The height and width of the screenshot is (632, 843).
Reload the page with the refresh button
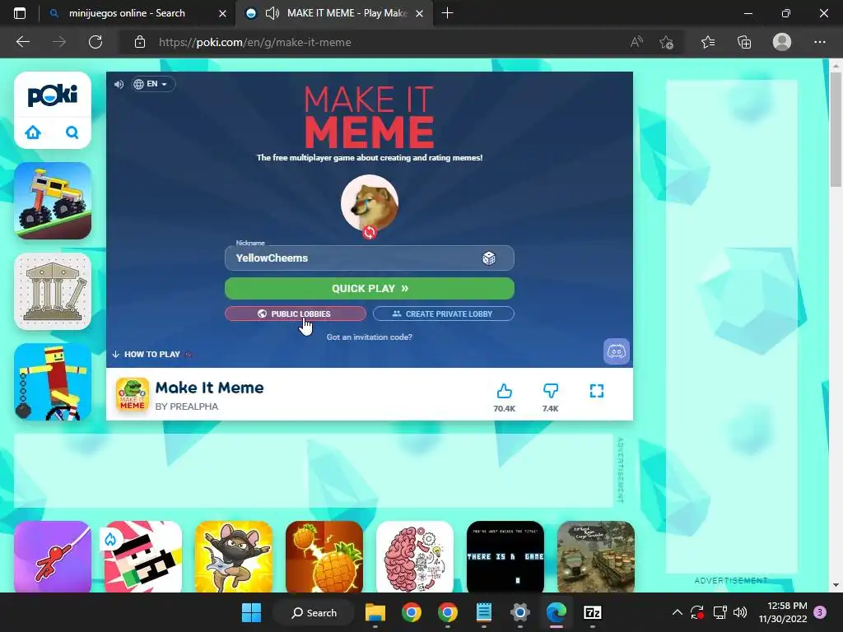pos(95,42)
